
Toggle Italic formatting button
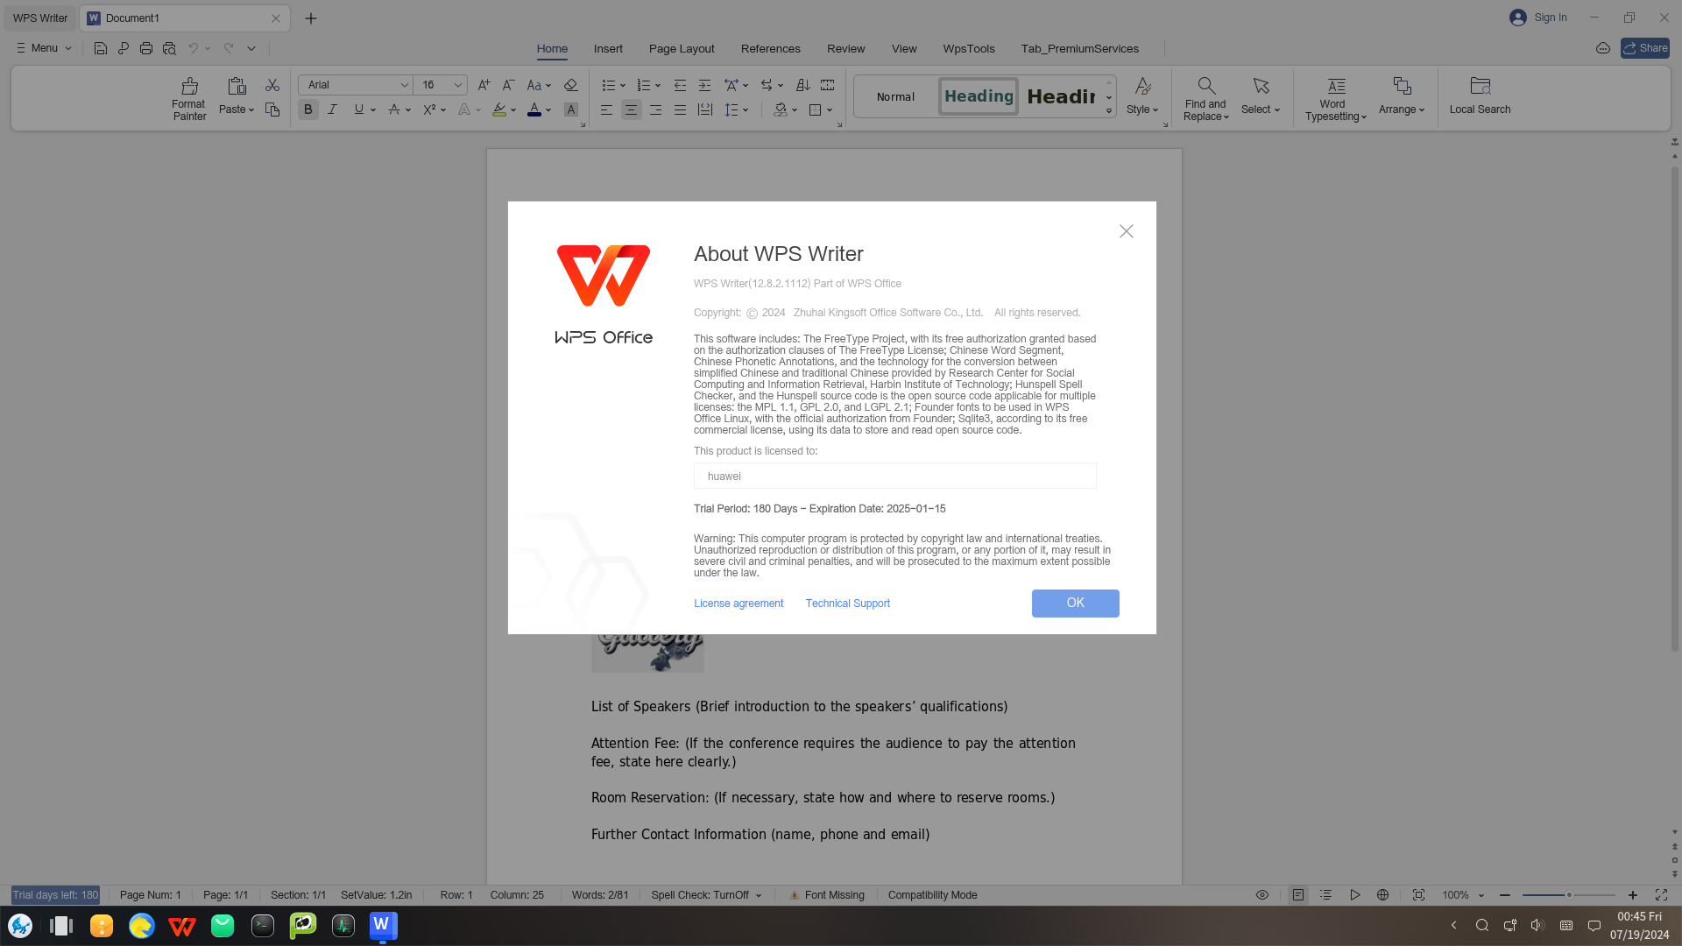click(x=332, y=109)
